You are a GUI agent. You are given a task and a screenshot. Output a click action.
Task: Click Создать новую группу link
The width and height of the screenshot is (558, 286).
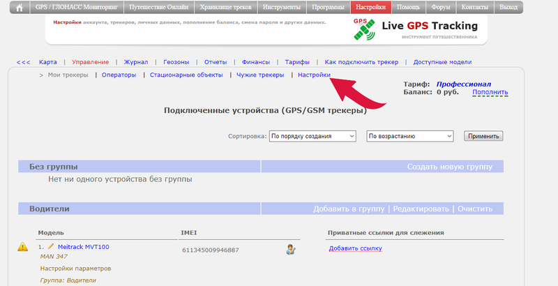pyautogui.click(x=450, y=167)
